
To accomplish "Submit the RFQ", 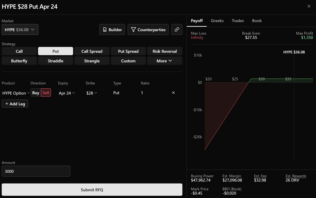I will click(x=92, y=190).
